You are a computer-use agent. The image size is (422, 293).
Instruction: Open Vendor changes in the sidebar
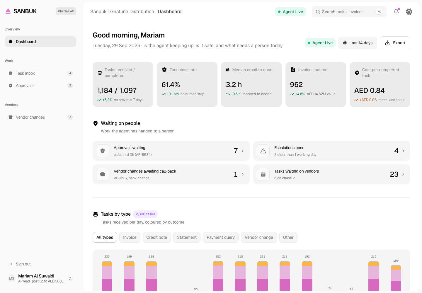40,117
